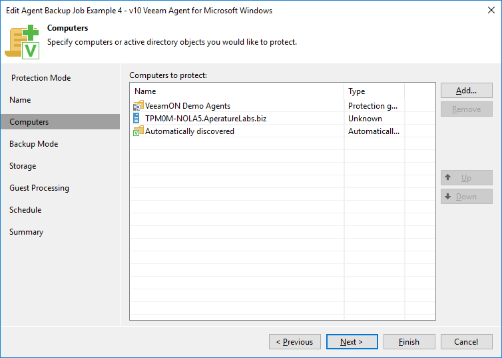Open the Protection Mode step
The image size is (502, 358).
(x=41, y=78)
